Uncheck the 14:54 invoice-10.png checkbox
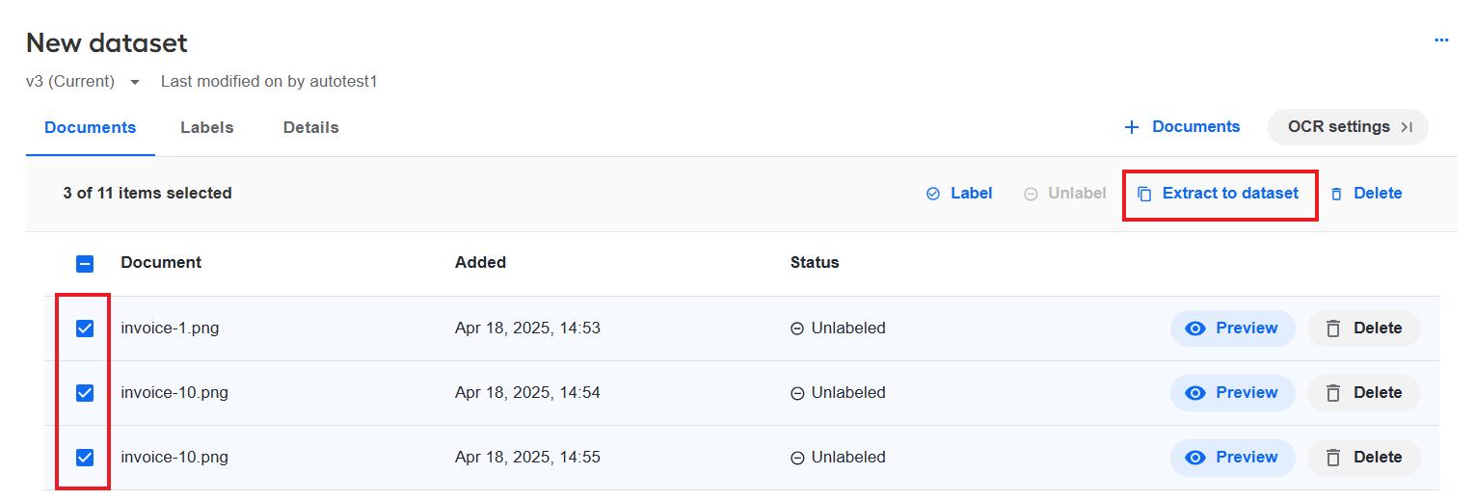The width and height of the screenshot is (1475, 500). [85, 393]
